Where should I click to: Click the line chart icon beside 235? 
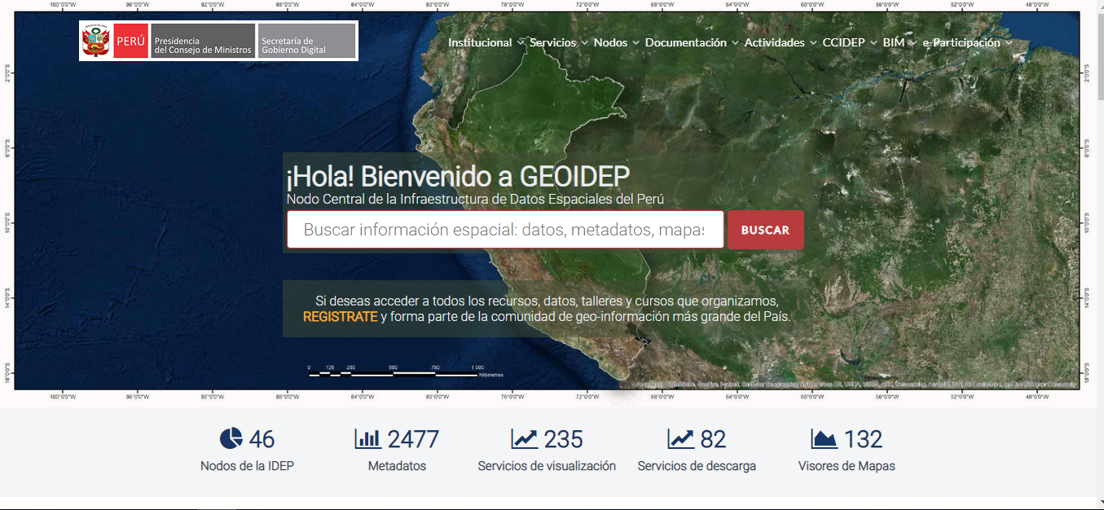(x=525, y=439)
